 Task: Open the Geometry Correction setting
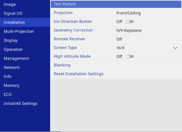116,30
